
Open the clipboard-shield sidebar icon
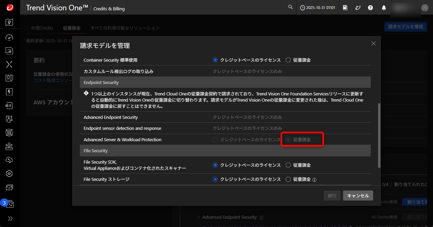10,78
